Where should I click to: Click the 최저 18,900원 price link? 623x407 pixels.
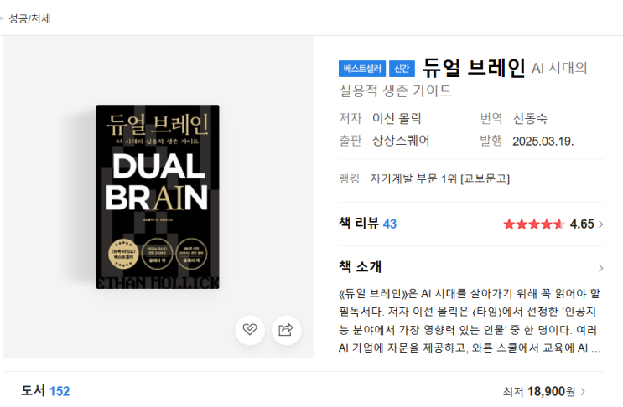[x=539, y=392]
